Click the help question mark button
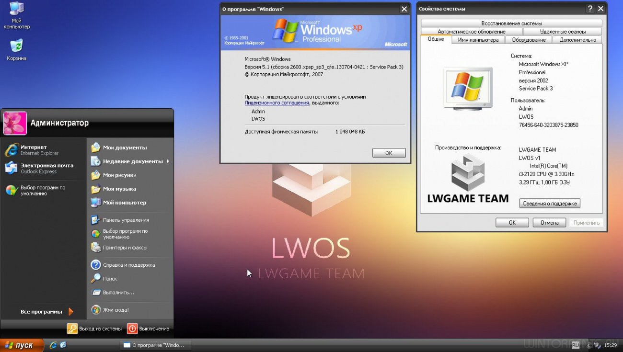623x352 pixels. [590, 9]
